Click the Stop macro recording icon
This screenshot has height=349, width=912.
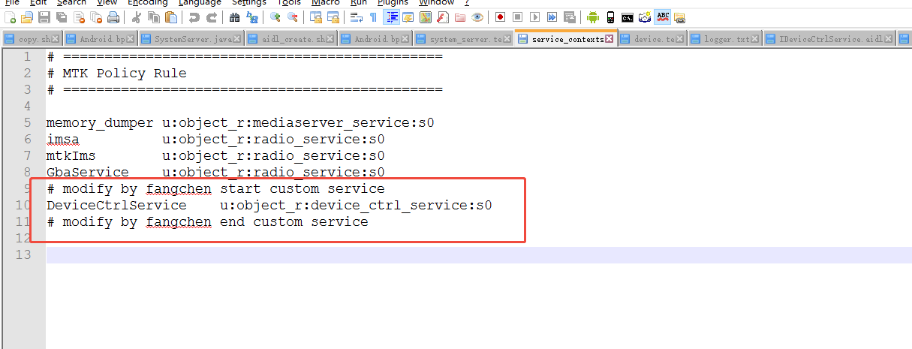click(x=517, y=17)
